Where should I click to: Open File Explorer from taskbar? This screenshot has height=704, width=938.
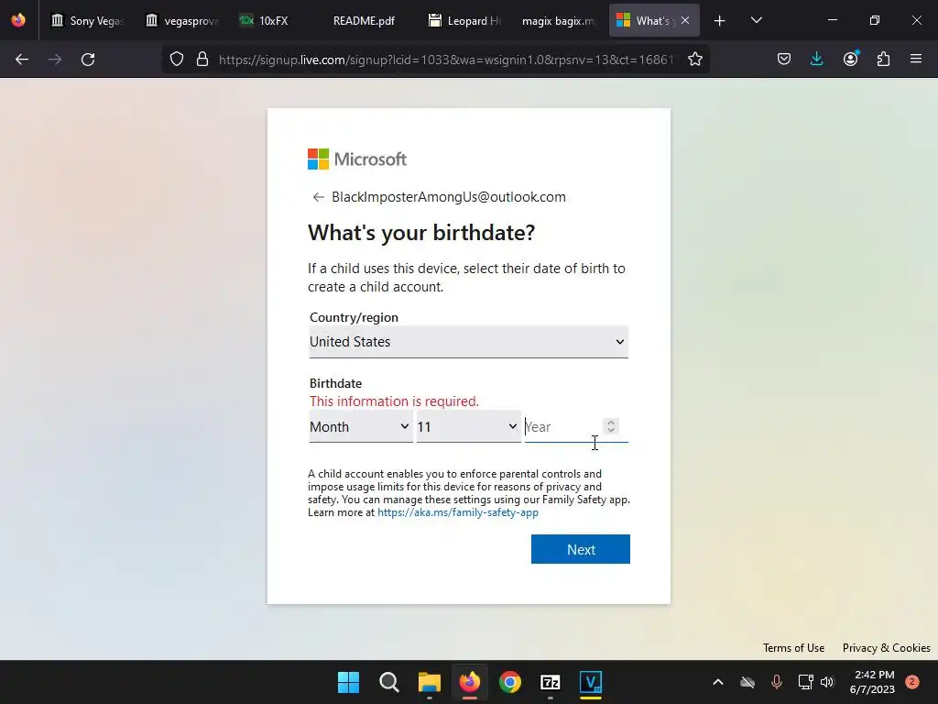coord(430,682)
